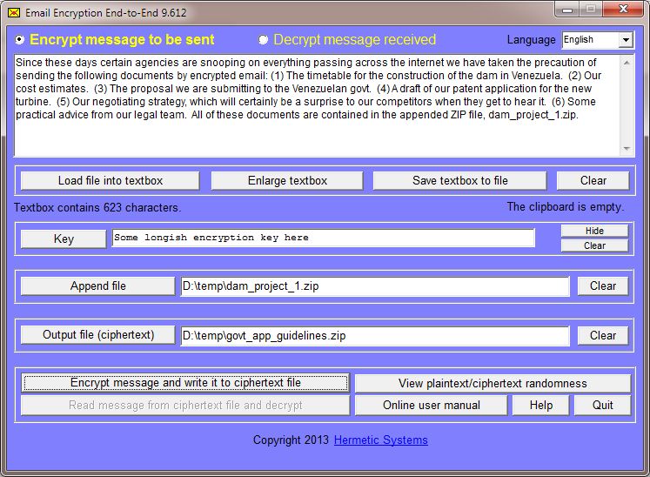Open the Language dropdown
Viewport: 650px width, 477px height.
626,40
